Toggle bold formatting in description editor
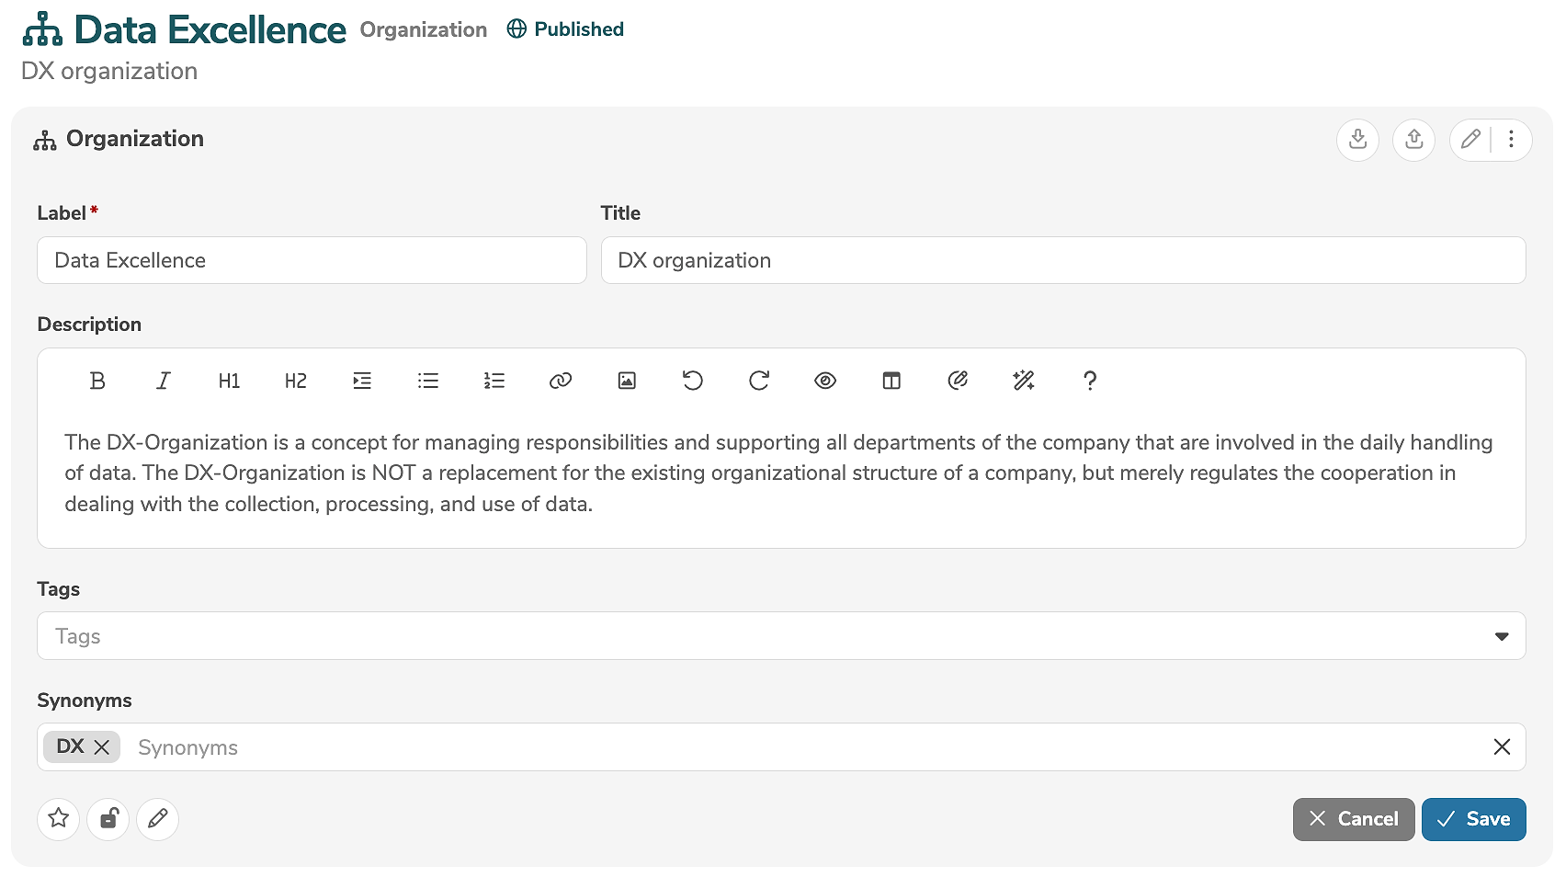1566x877 pixels. click(97, 381)
